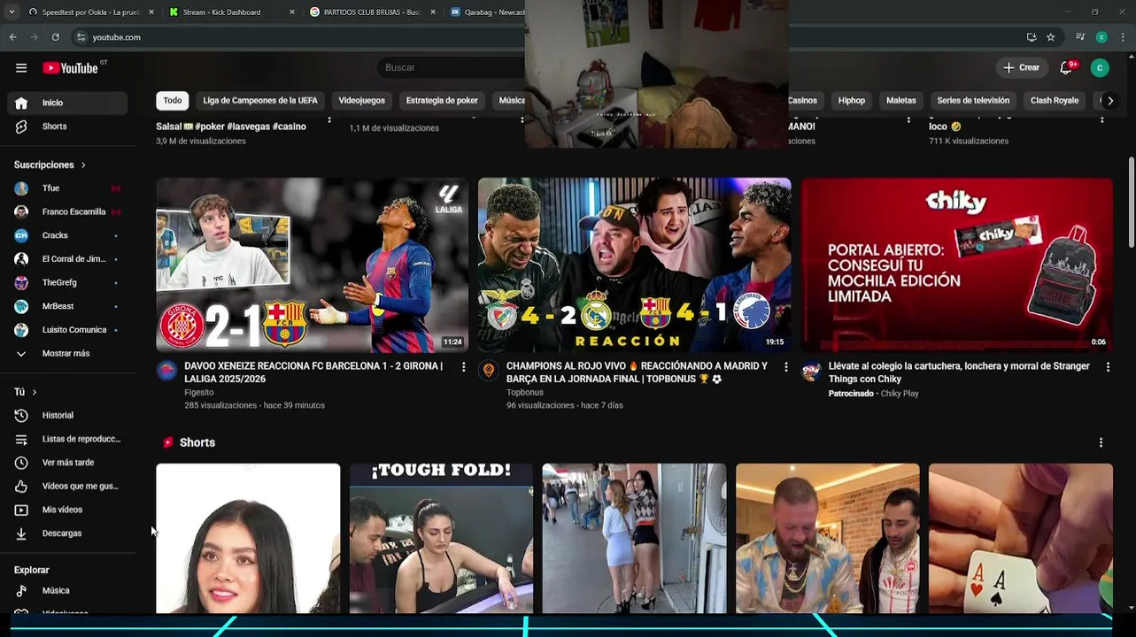The width and height of the screenshot is (1136, 637).
Task: Click the account avatar in YouTube header
Action: (x=1100, y=68)
